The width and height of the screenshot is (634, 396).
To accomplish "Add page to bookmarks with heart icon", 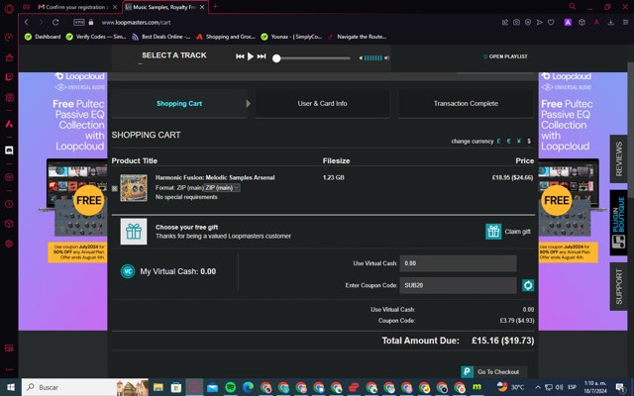I will coord(551,22).
